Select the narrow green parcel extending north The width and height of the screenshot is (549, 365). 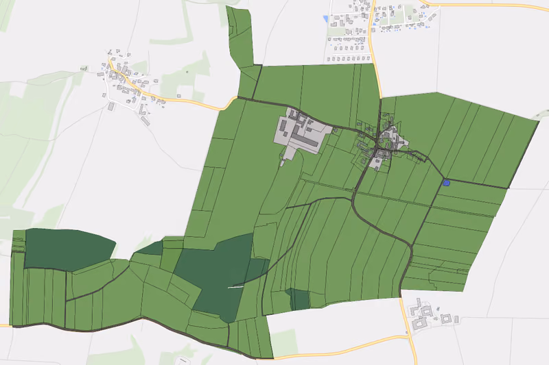tap(241, 36)
